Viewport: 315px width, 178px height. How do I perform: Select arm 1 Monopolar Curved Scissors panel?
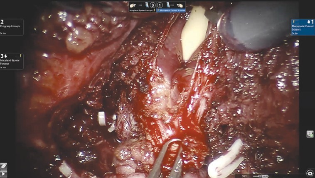coord(303,27)
